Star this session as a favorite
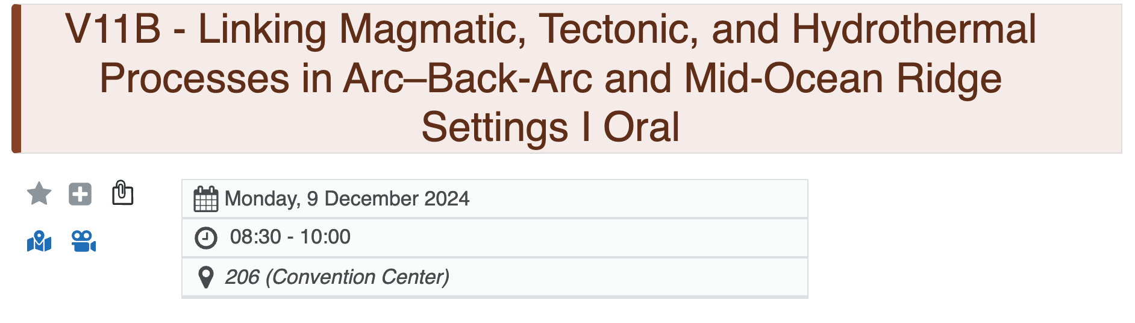 click(39, 194)
